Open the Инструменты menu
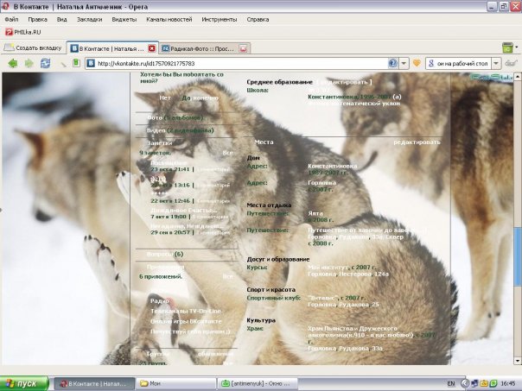 [x=219, y=18]
